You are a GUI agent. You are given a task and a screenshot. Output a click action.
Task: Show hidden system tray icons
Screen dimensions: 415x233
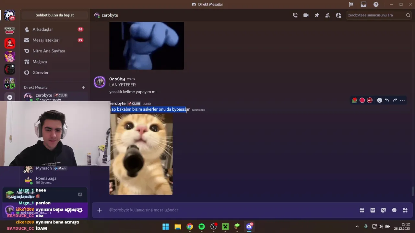click(357, 227)
